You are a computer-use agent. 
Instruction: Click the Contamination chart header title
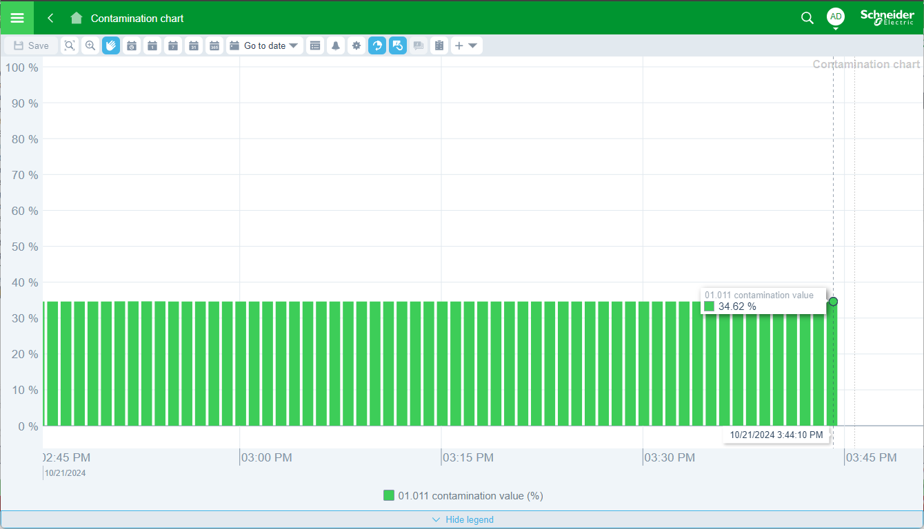click(x=137, y=18)
